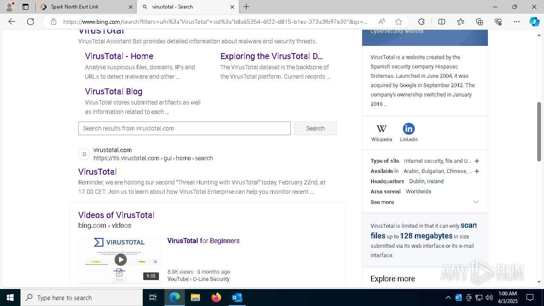Open the Copilot sidebar icon
This screenshot has height=306, width=544.
pyautogui.click(x=534, y=22)
